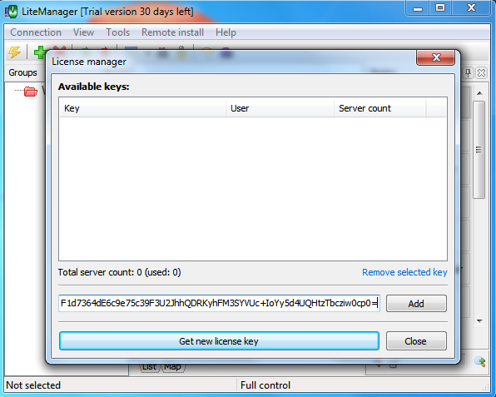This screenshot has width=496, height=397.
Task: Click Get new license key button
Action: point(219,341)
